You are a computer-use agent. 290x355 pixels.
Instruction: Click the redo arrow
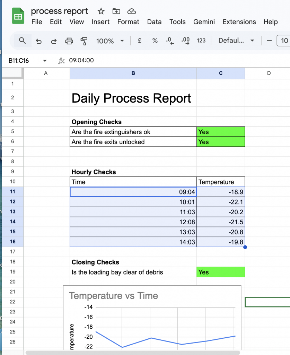coord(54,41)
